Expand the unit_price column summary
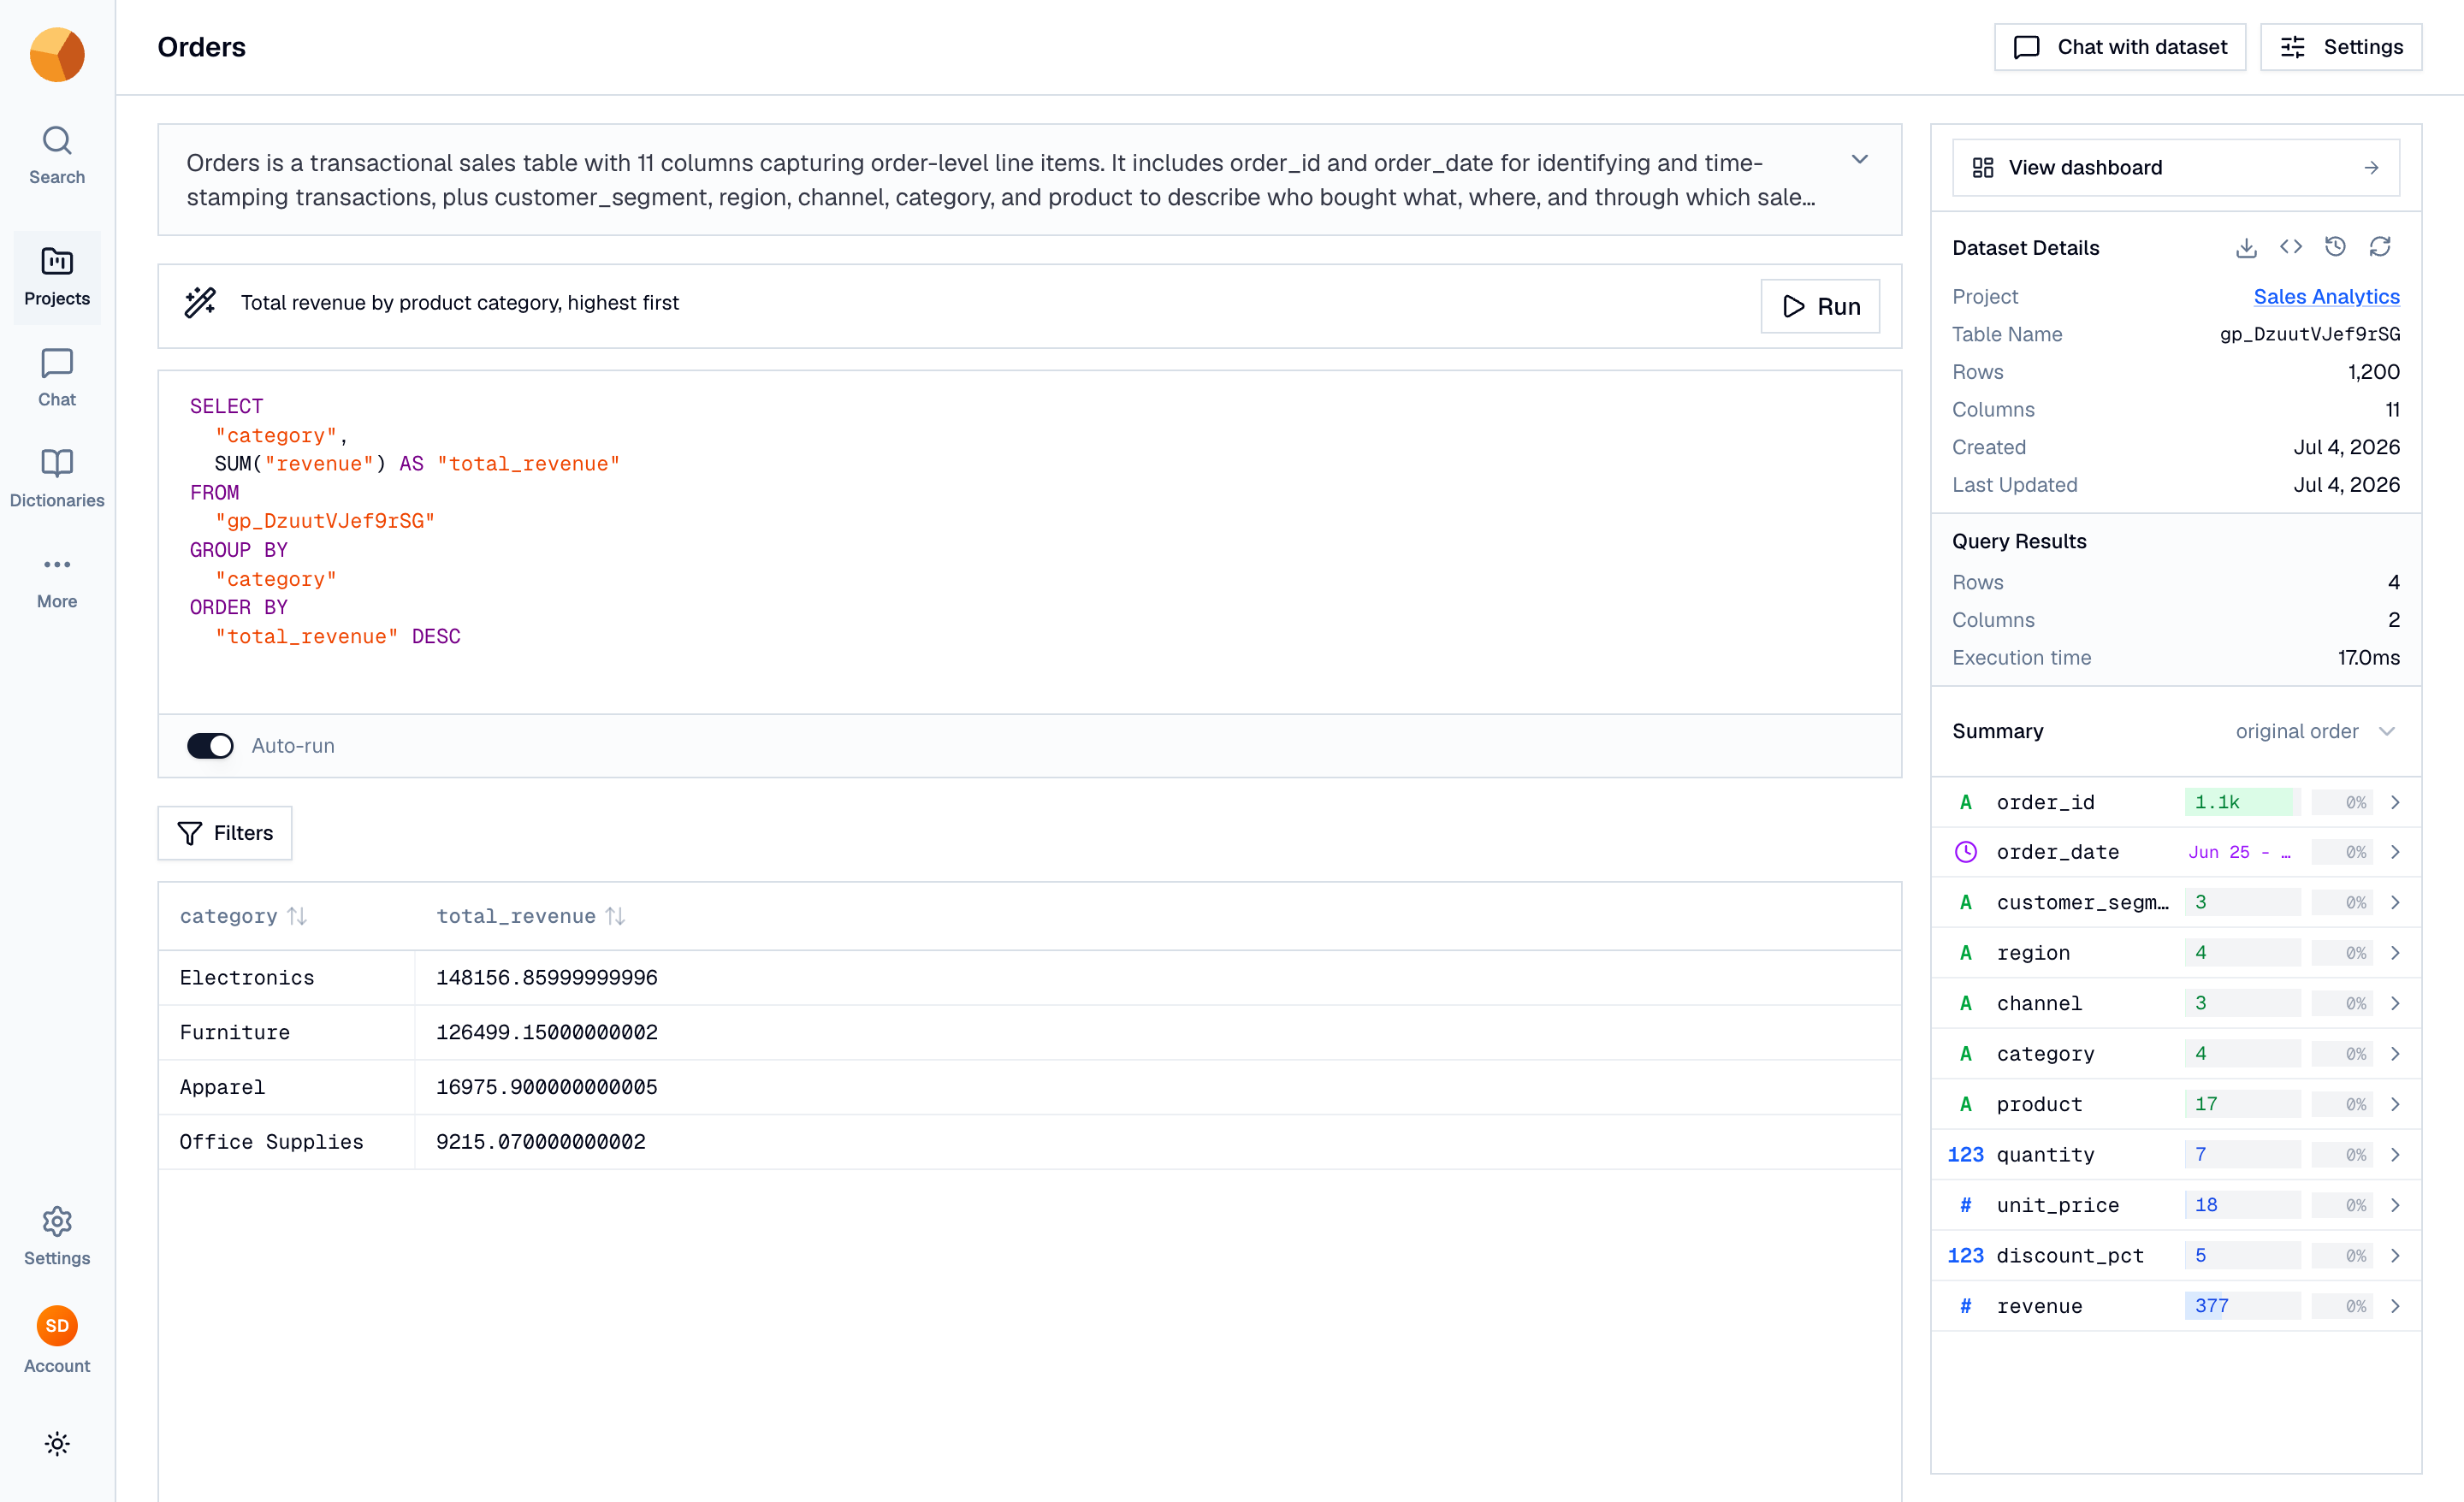 coord(2395,1205)
